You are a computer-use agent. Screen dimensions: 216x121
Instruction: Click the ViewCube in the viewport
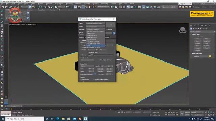pyautogui.click(x=182, y=30)
